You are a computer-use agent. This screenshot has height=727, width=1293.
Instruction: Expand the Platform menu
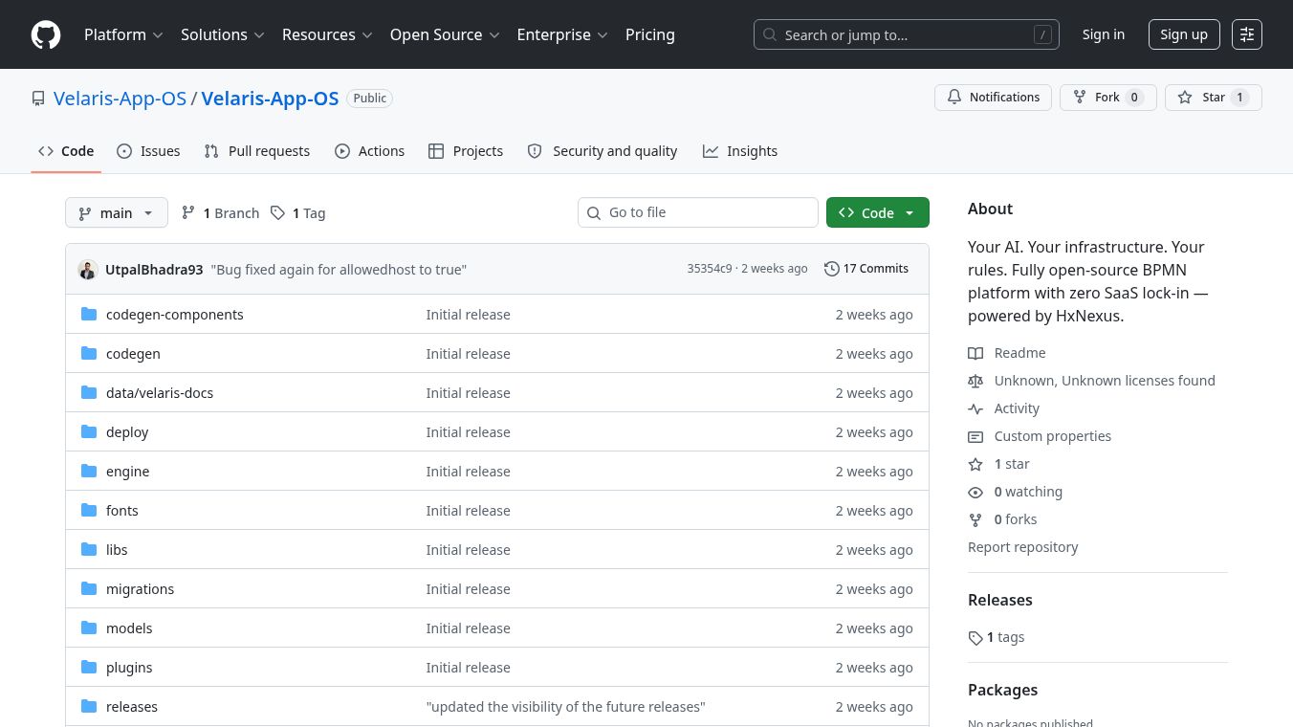123,34
